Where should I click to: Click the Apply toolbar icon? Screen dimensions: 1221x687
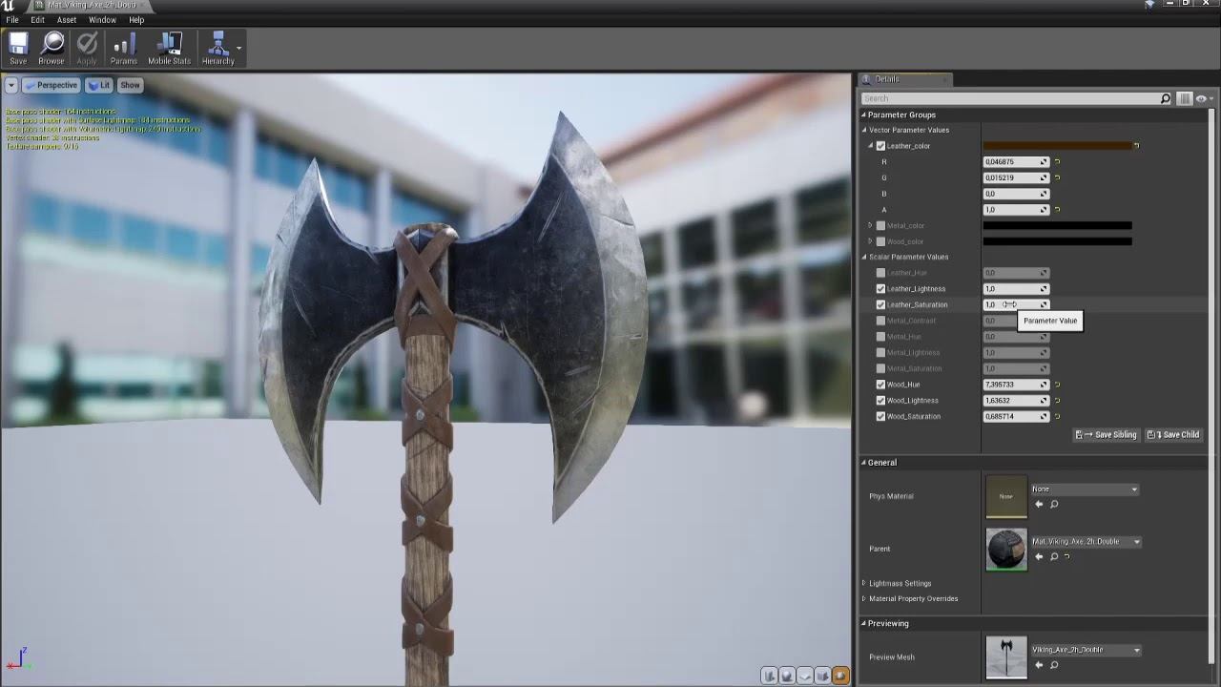87,49
